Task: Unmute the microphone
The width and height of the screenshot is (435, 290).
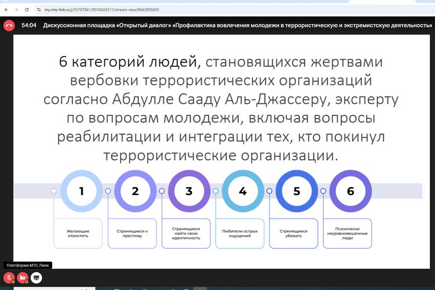Action: pos(9,277)
